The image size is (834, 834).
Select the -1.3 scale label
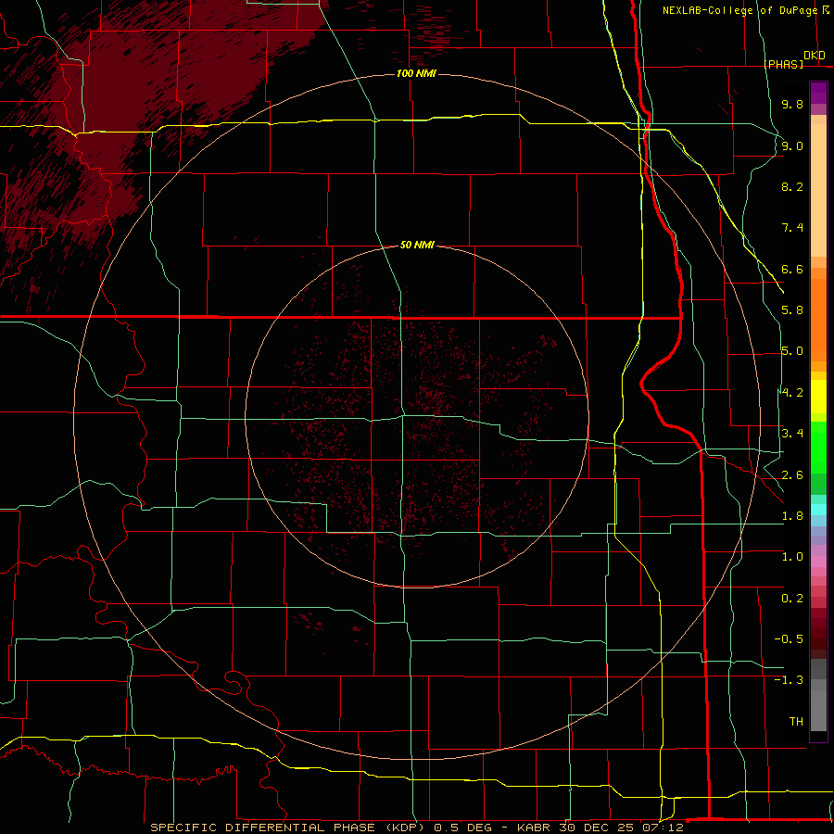789,680
